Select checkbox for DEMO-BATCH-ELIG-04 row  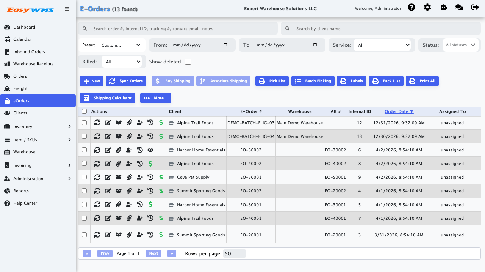[x=84, y=136]
